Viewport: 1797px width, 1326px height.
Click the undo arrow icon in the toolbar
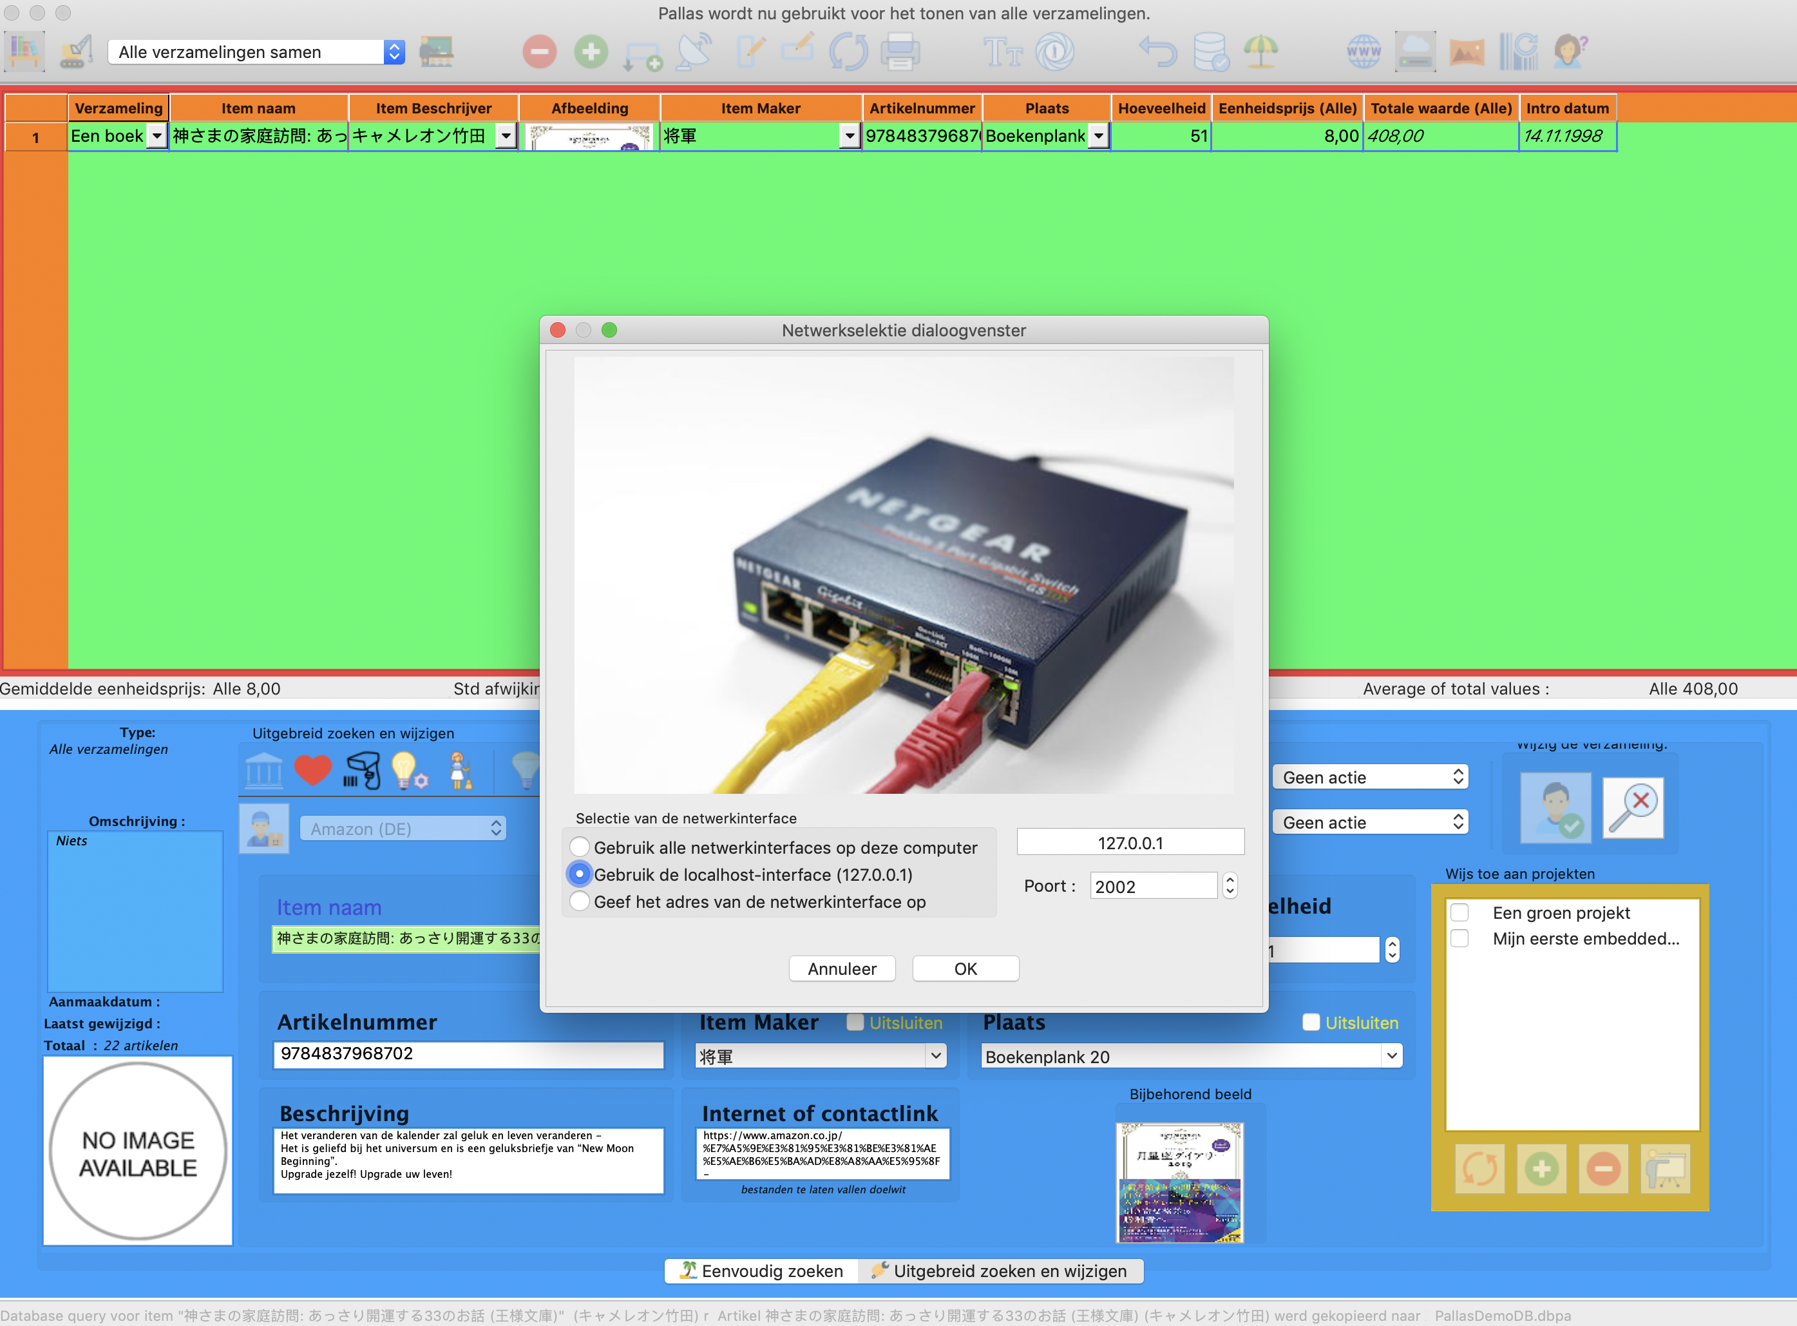pos(1157,52)
